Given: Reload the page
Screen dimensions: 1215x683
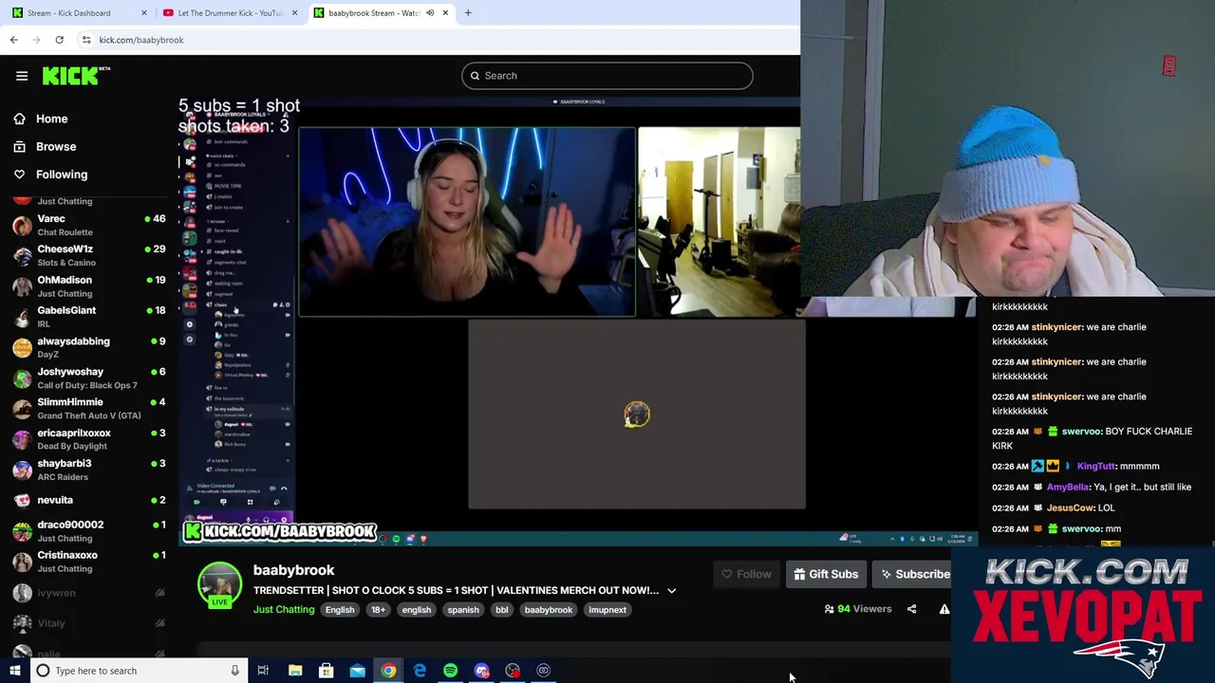Looking at the screenshot, I should 59,40.
